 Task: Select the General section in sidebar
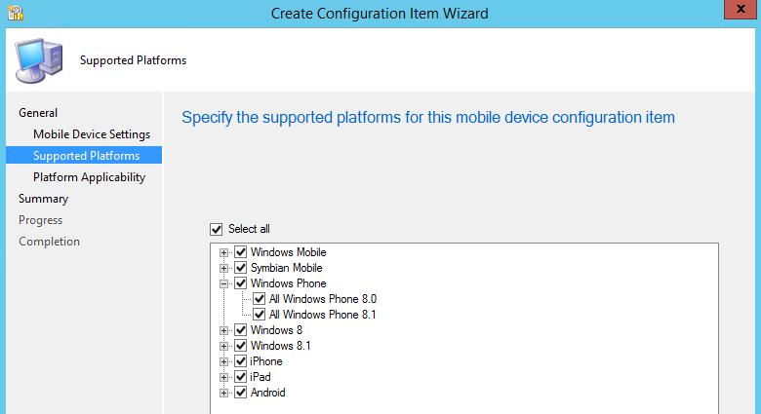(38, 113)
